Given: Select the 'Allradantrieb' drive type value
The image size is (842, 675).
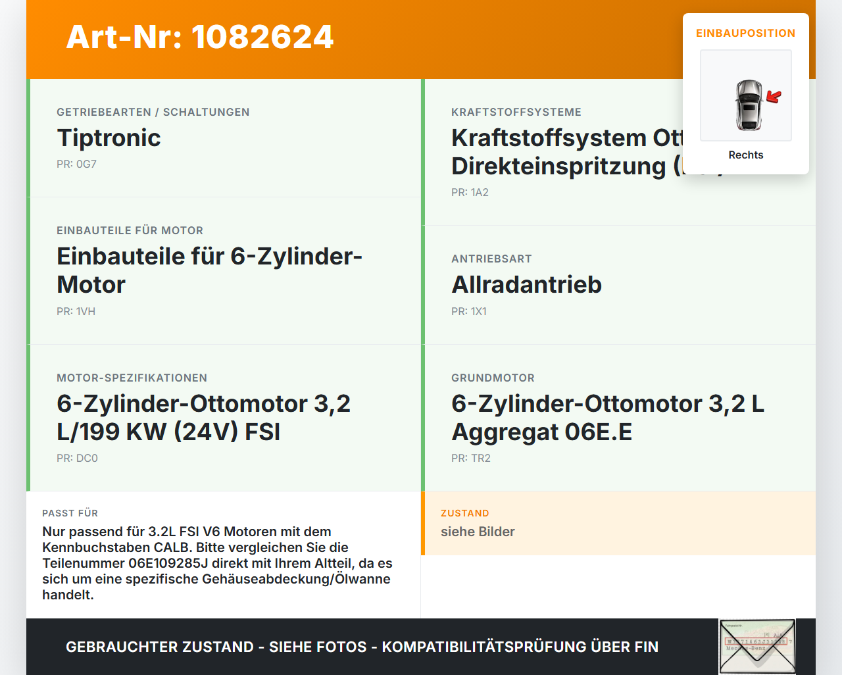Looking at the screenshot, I should pyautogui.click(x=527, y=284).
